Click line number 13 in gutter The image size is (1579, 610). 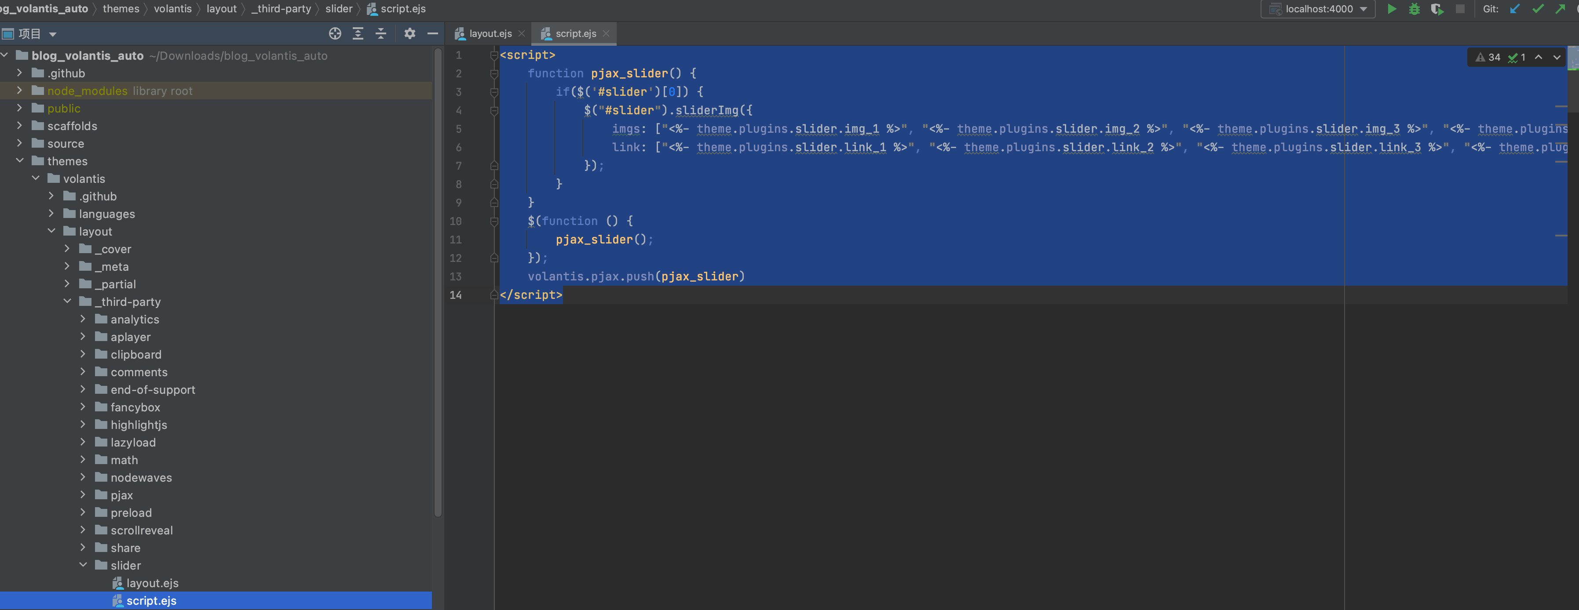pos(455,276)
